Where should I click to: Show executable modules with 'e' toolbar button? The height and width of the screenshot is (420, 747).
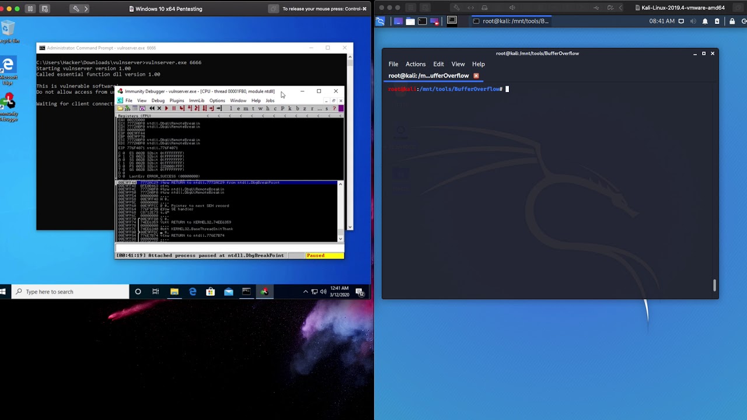click(238, 108)
